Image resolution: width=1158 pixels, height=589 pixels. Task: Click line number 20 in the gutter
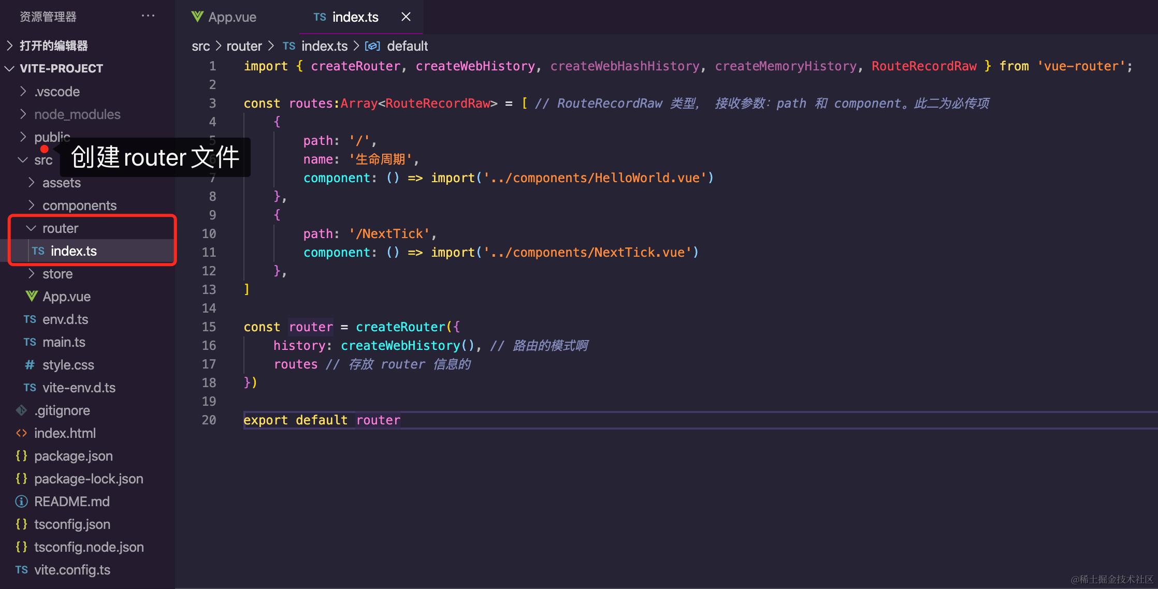click(209, 420)
